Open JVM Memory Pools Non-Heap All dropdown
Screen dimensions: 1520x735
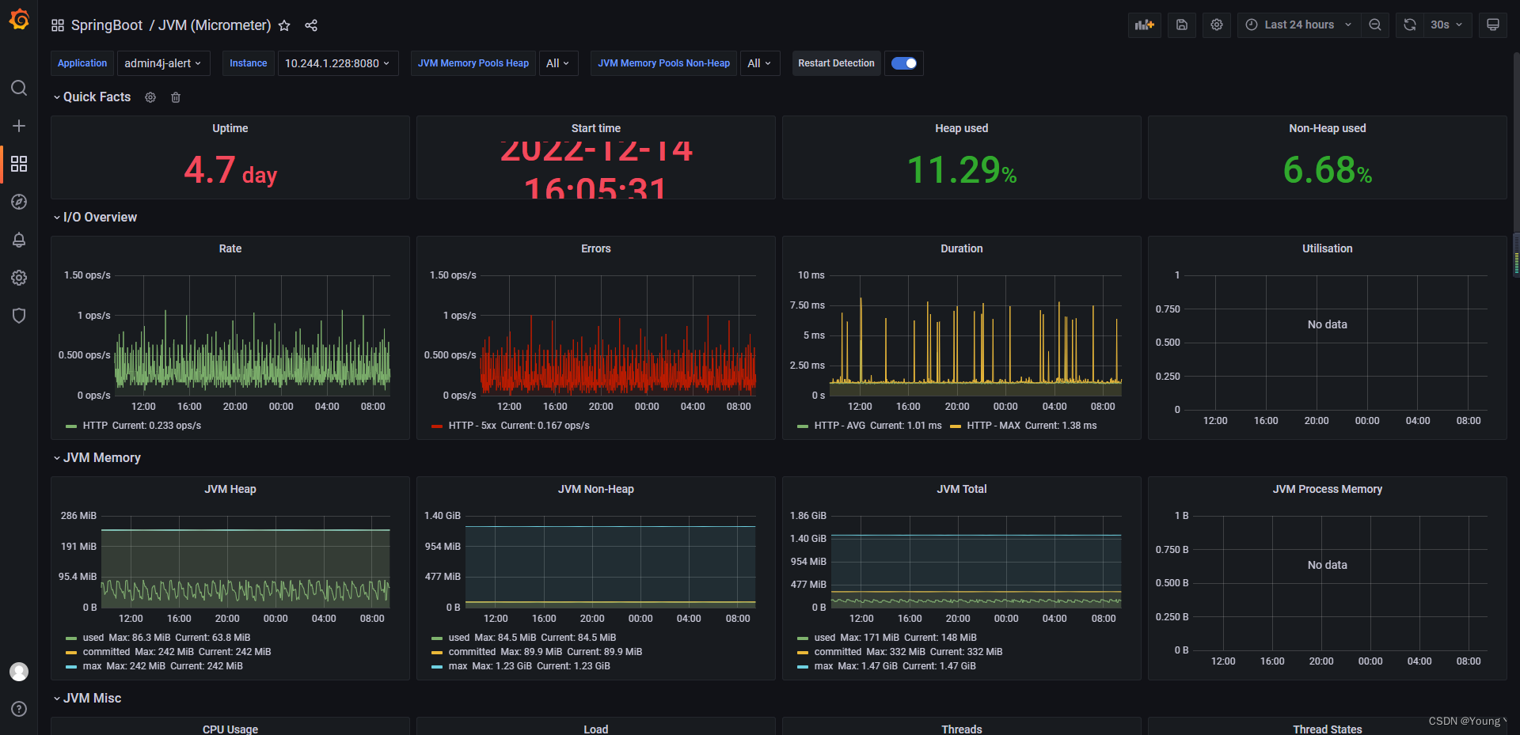pyautogui.click(x=759, y=63)
